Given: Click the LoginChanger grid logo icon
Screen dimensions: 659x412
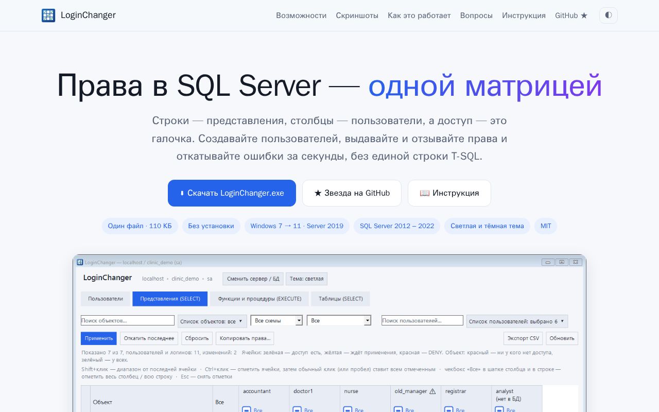Looking at the screenshot, I should coord(48,15).
